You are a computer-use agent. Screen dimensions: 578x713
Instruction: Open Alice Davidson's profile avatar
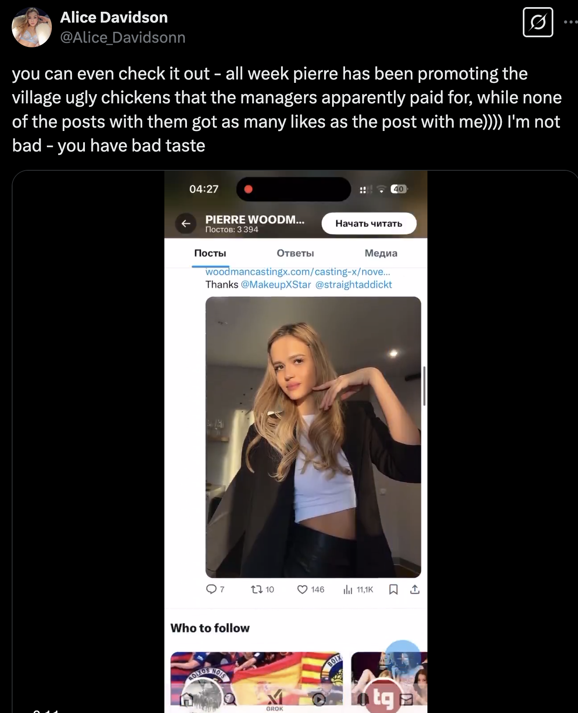[32, 27]
